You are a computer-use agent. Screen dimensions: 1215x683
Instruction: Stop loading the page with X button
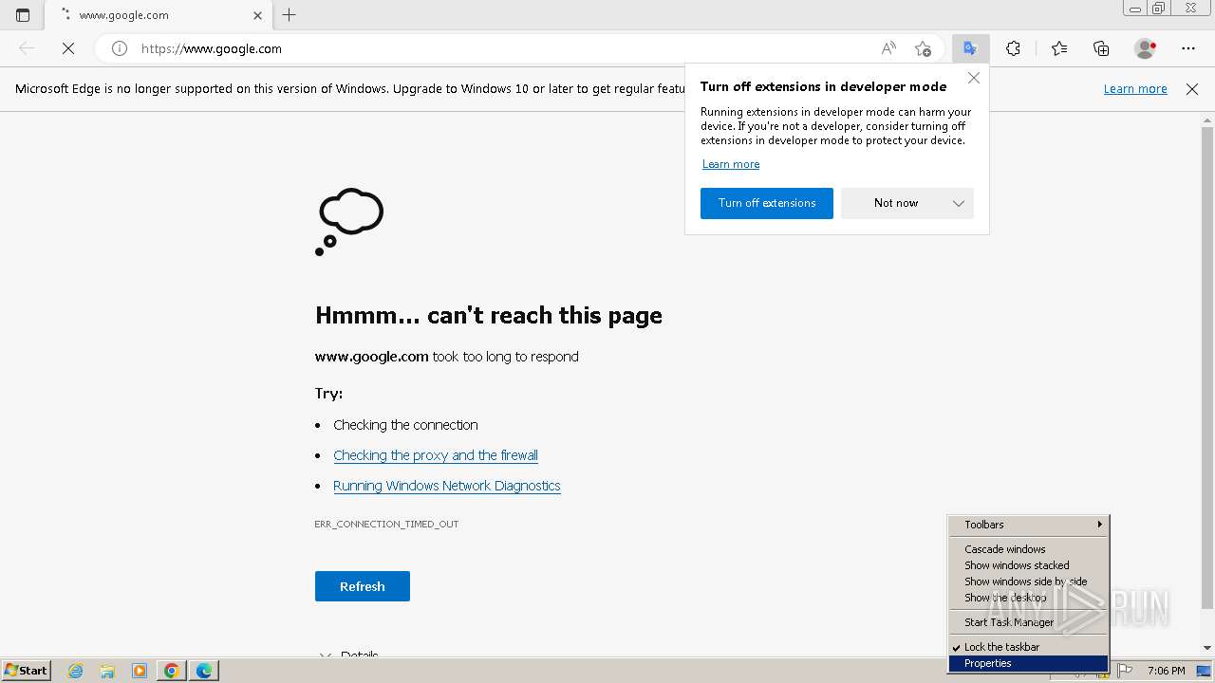tap(68, 48)
